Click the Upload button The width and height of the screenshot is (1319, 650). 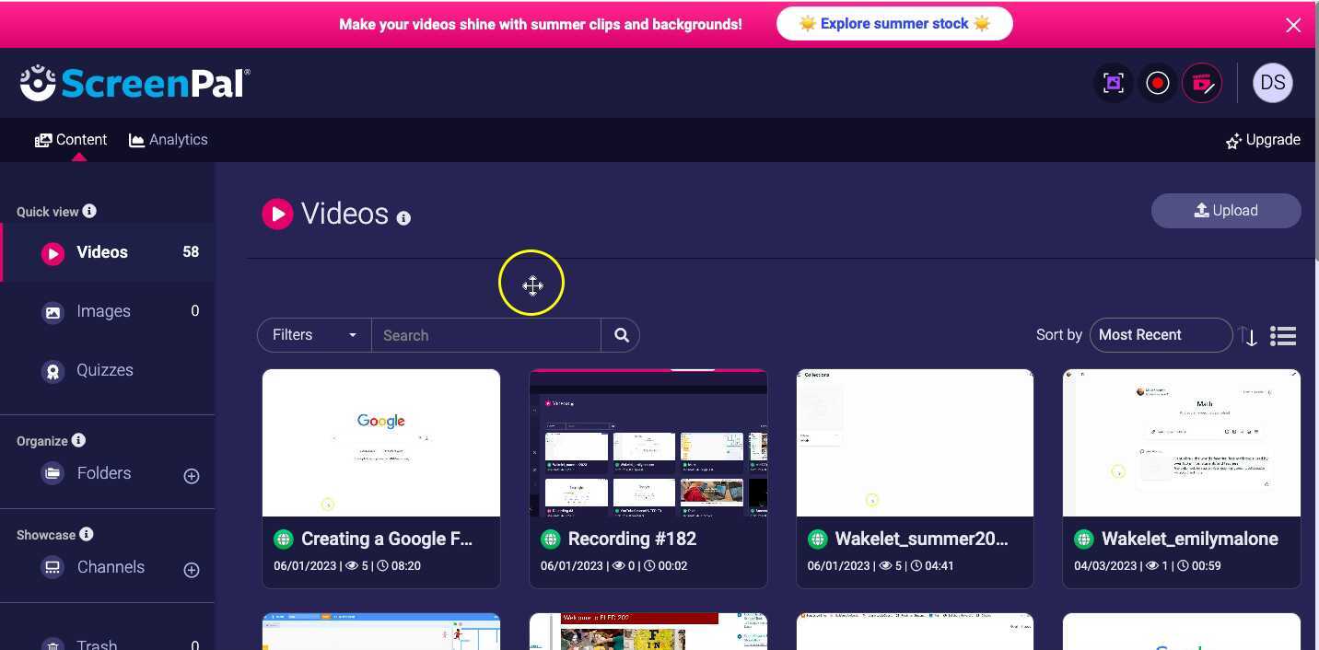coord(1226,210)
